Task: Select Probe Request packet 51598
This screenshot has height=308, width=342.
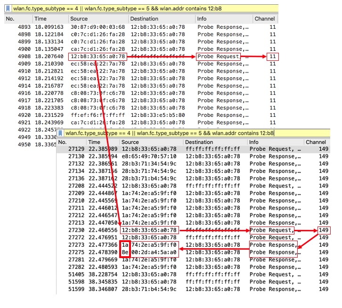Action: pyautogui.click(x=193, y=282)
